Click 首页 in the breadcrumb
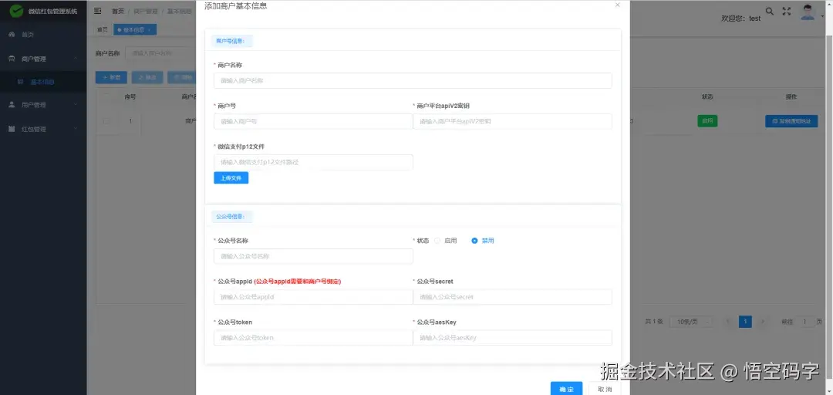The width and height of the screenshot is (833, 395). (118, 11)
